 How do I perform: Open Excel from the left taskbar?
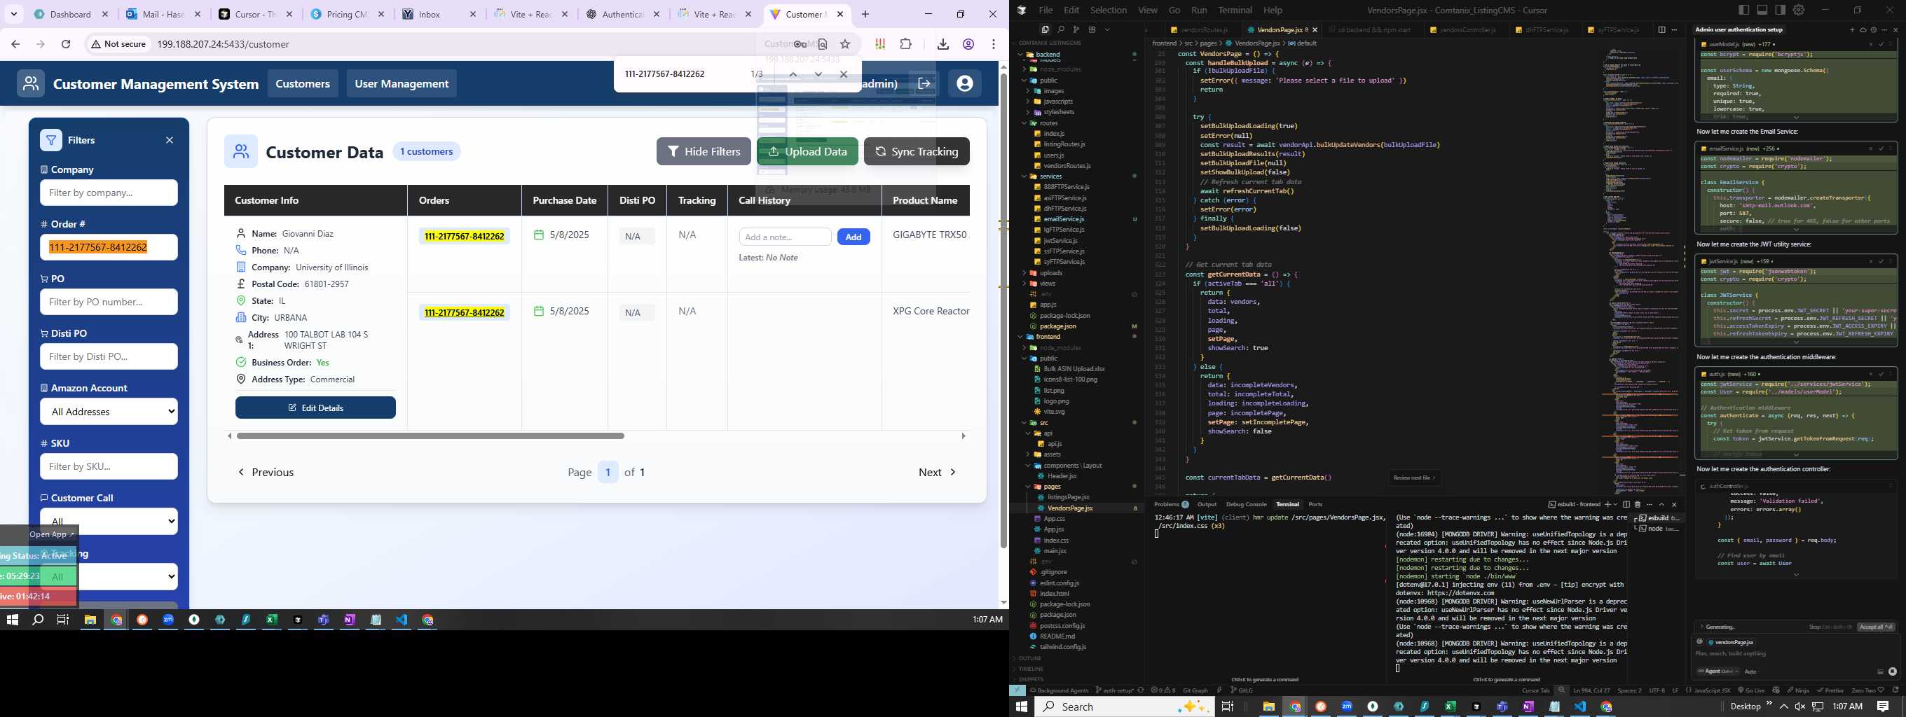(x=273, y=620)
